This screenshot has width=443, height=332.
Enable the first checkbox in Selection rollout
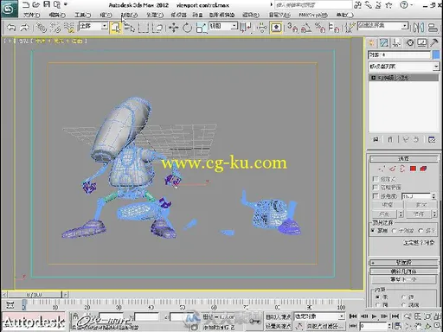(376, 179)
